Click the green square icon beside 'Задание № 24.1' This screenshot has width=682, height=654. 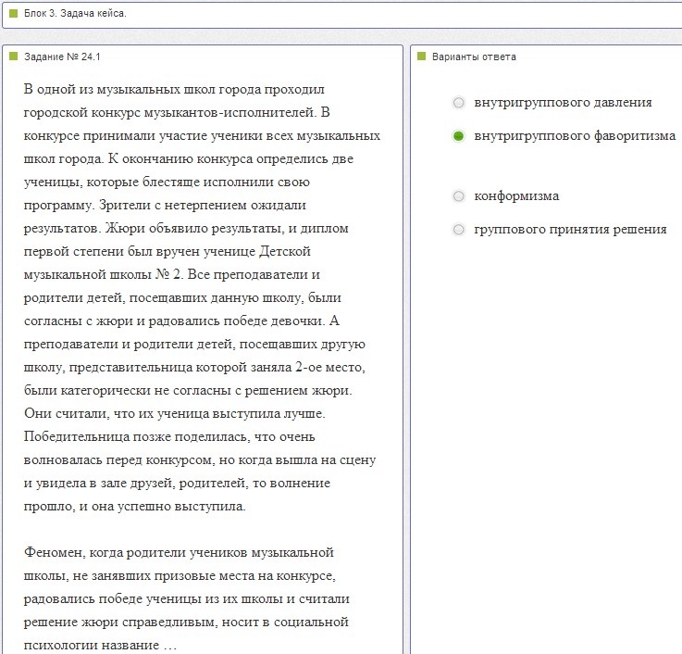(x=13, y=57)
